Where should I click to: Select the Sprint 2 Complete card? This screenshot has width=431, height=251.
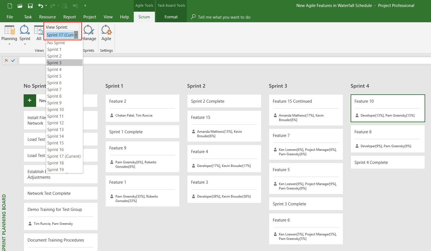[x=224, y=101]
